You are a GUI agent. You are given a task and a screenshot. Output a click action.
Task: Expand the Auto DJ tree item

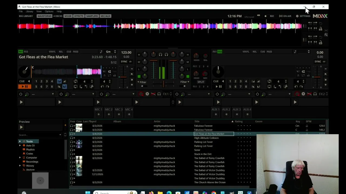point(20,145)
